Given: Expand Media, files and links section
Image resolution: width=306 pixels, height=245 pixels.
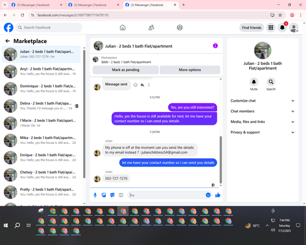Looking at the screenshot, I should click(263, 122).
